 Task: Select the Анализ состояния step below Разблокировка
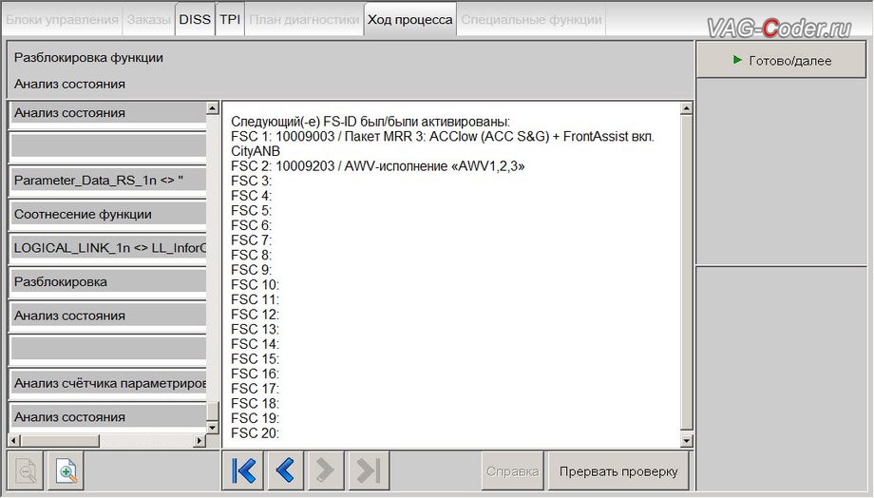(x=108, y=316)
